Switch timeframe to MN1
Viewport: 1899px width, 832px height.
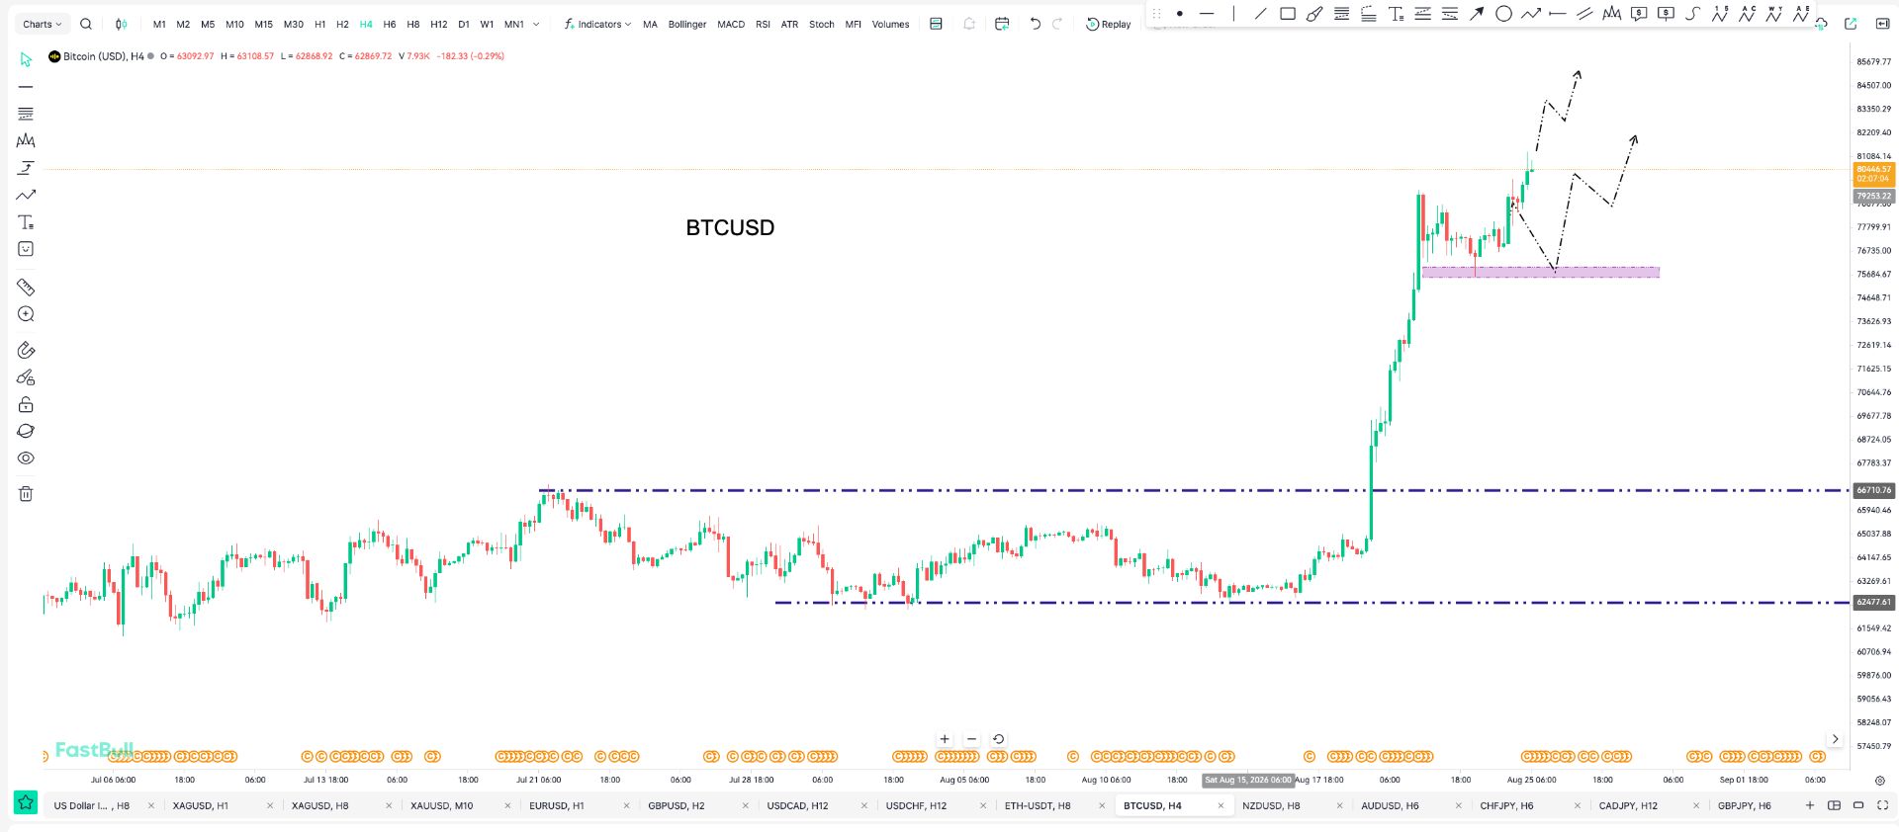[x=514, y=24]
